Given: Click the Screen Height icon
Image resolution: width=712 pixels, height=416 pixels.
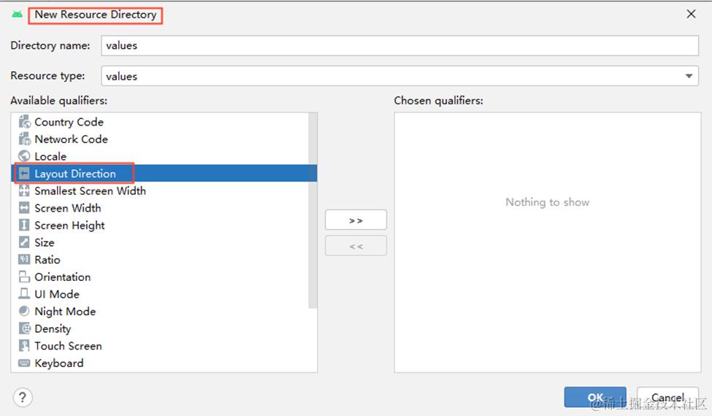Looking at the screenshot, I should pos(25,226).
